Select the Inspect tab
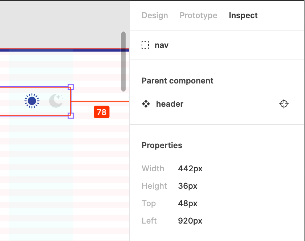 (x=243, y=15)
